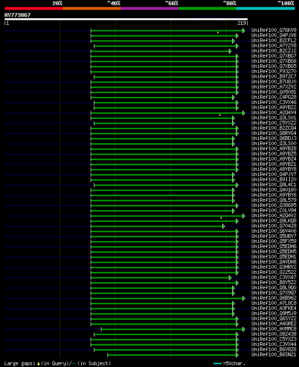Open hit UniRef100_Q8L9Q0
Screen dimensions: 299x367
[274, 287]
